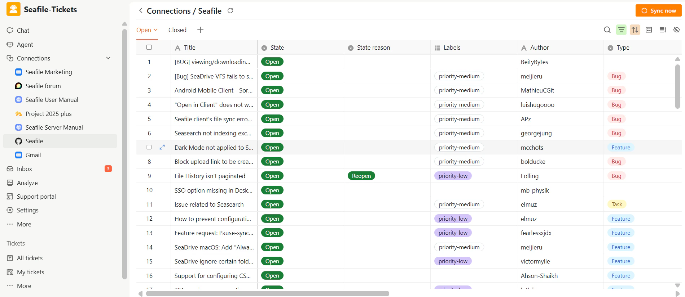Open the Seafile Marketing connection

coord(49,72)
